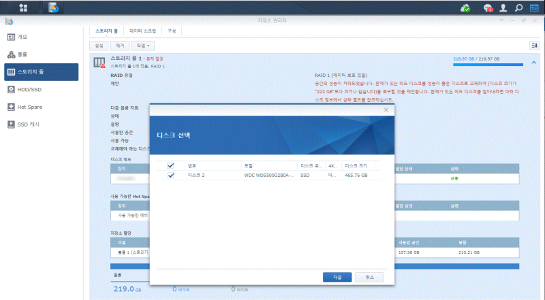The width and height of the screenshot is (545, 300).
Task: Uncheck the 디스크 2 checkbox
Action: tap(171, 176)
